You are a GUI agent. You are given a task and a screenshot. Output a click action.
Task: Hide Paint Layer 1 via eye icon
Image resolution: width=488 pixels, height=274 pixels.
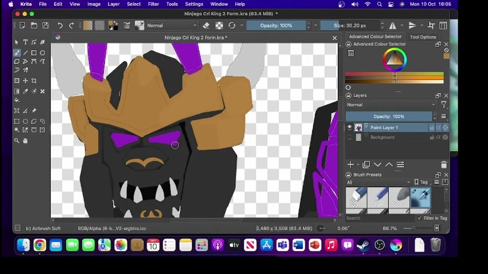click(x=349, y=127)
